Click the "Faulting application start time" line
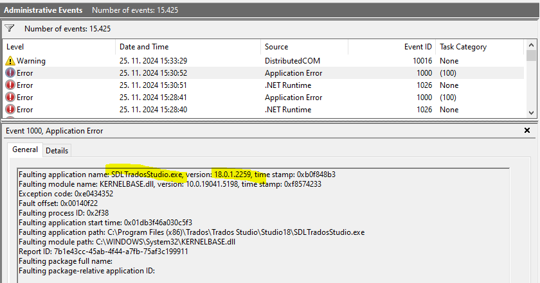Image resolution: width=540 pixels, height=283 pixels. (x=105, y=223)
